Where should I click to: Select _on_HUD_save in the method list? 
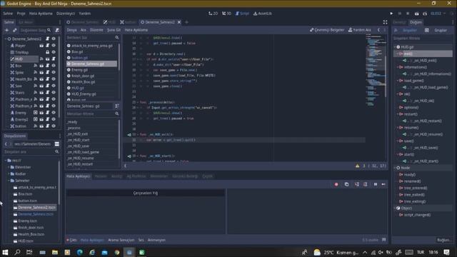92,146
